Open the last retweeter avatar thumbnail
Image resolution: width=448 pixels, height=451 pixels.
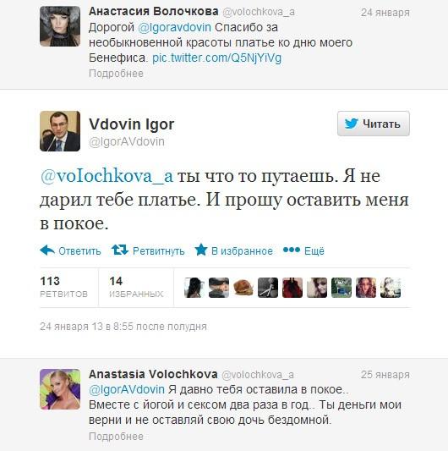coord(391,288)
